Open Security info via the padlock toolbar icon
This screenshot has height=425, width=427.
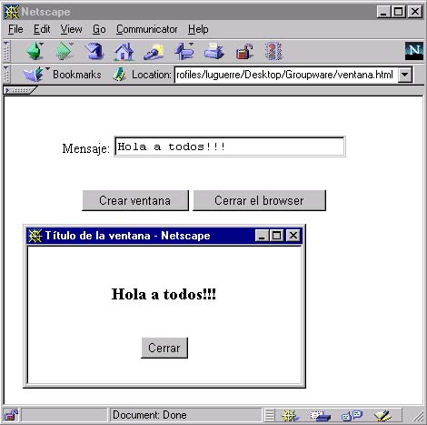tap(244, 52)
